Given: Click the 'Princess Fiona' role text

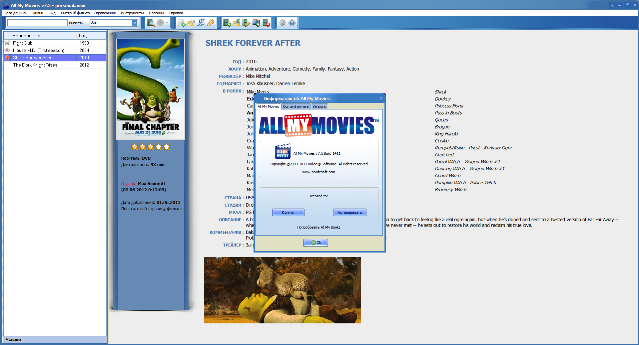Looking at the screenshot, I should tap(449, 106).
